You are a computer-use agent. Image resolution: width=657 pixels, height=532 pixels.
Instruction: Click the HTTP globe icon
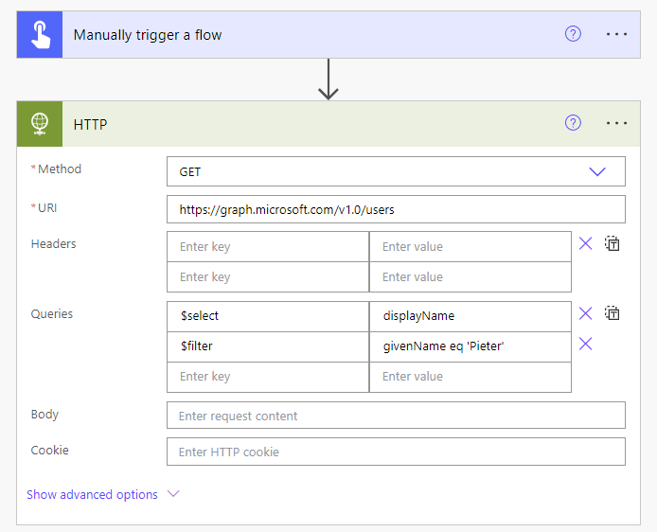pos(40,124)
